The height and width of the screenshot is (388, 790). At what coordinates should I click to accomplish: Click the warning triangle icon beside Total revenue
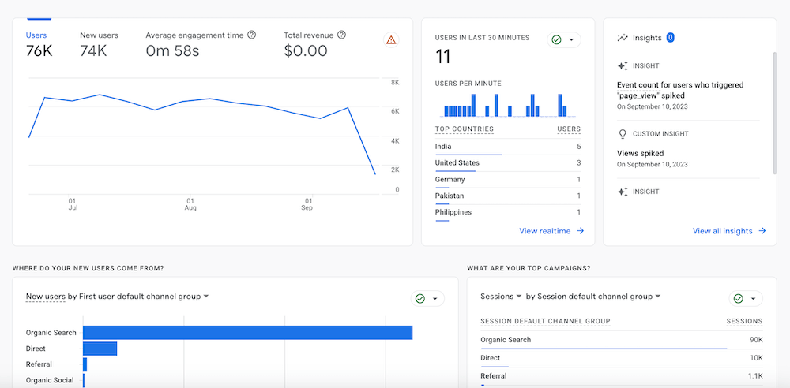(x=391, y=39)
